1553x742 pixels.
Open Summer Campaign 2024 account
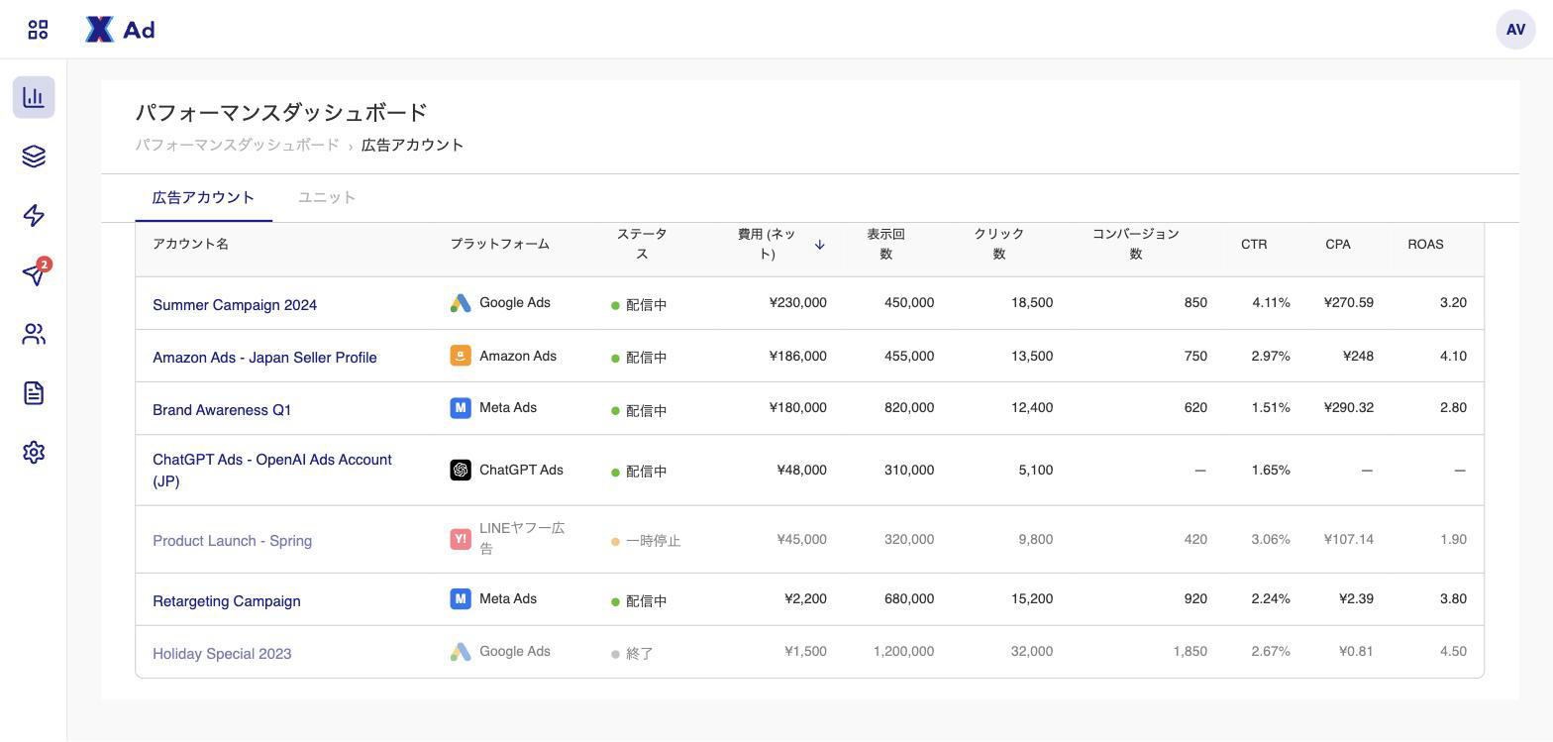click(235, 305)
